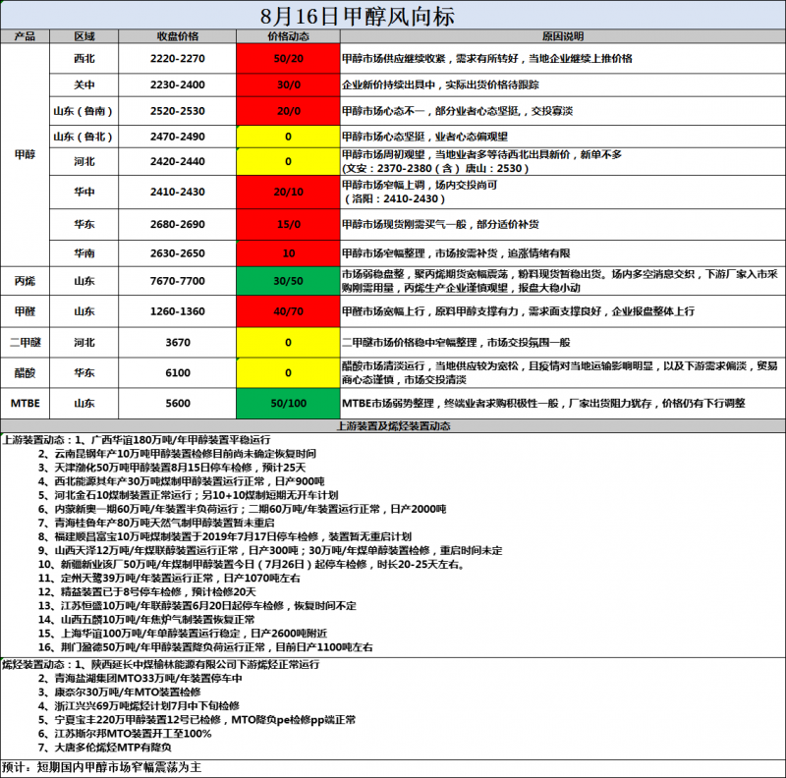This screenshot has height=778, width=786.
Task: Click the red '30/0' cell
Action: 288,84
